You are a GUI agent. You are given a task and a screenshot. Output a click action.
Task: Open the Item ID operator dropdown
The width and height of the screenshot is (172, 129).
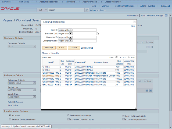(x=71, y=30)
